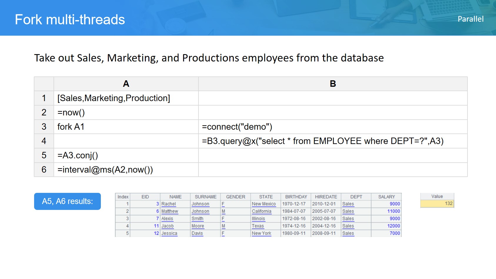Image resolution: width=496 pixels, height=279 pixels.
Task: Select the Value cell showing 132
Action: (437, 203)
